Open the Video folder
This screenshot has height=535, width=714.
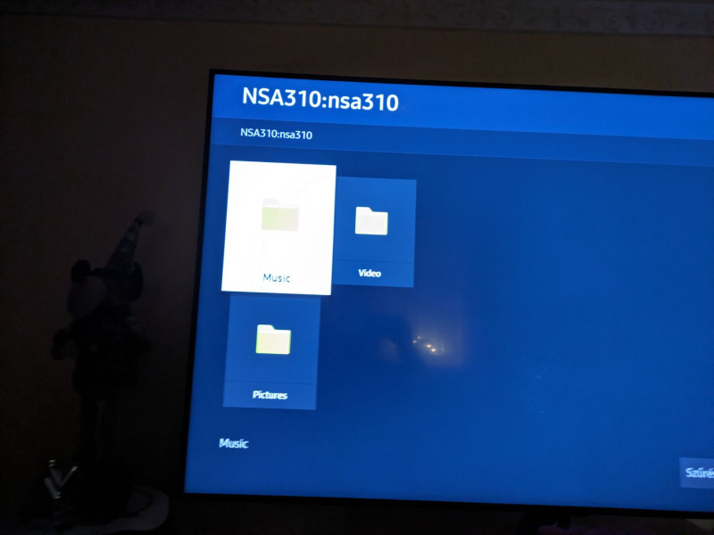click(x=374, y=232)
